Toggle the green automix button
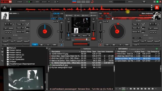 click(x=157, y=49)
